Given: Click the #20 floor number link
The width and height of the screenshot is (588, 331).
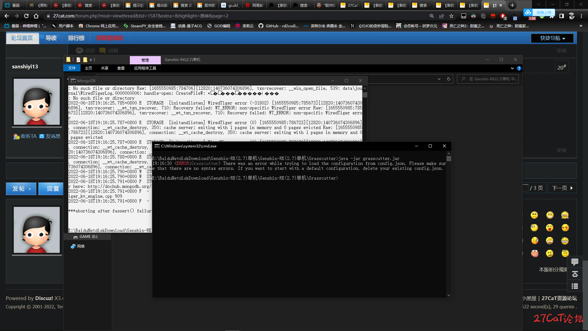Looking at the screenshot, I should click(562, 67).
